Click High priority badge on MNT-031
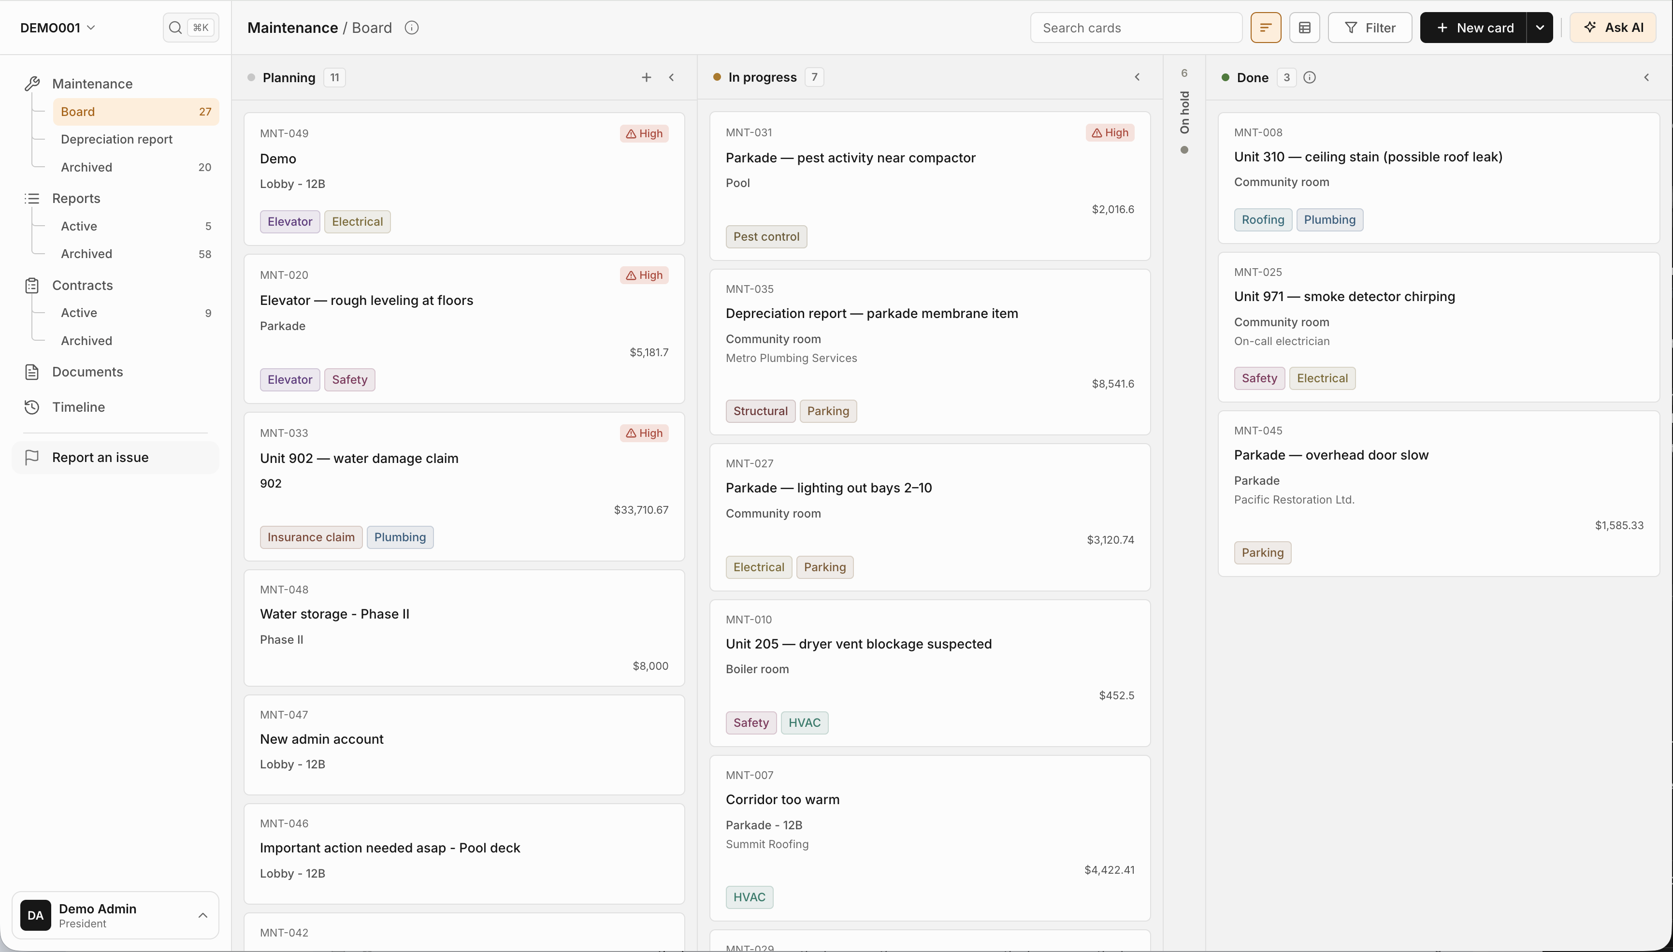Screen dimensions: 1673x952 click(1110, 133)
